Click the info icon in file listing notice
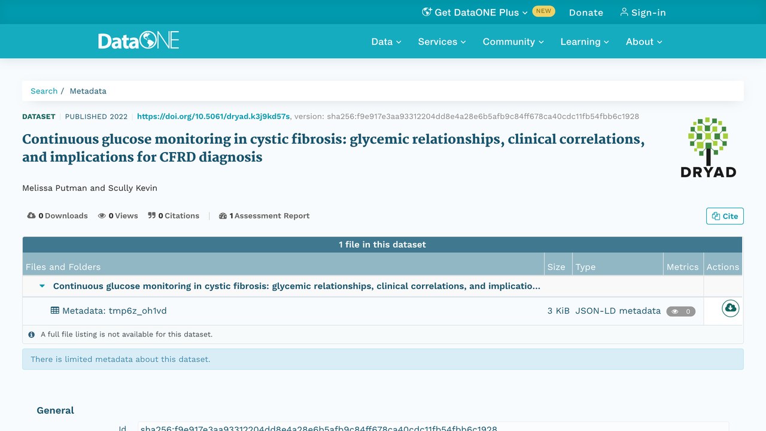Image resolution: width=766 pixels, height=431 pixels. click(x=32, y=335)
